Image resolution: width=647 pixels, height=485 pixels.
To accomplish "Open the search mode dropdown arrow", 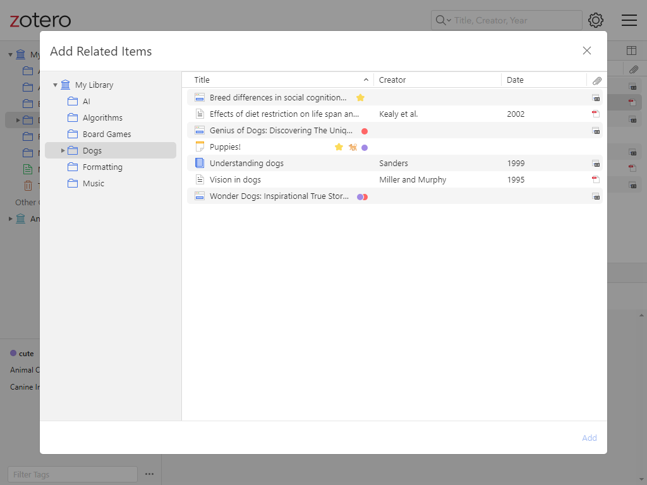I will click(x=449, y=21).
